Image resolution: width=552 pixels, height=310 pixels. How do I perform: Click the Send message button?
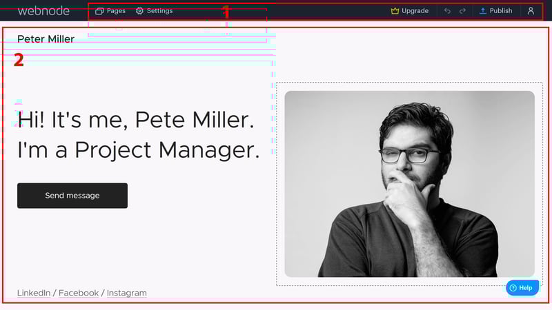click(72, 196)
